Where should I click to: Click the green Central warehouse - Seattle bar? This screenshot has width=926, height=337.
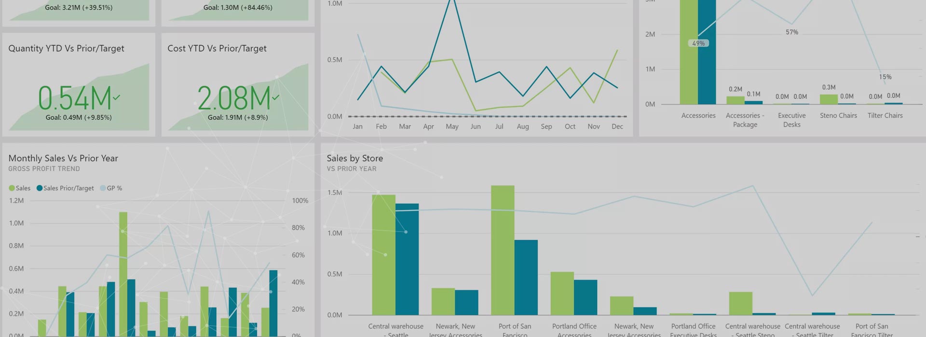(x=383, y=255)
